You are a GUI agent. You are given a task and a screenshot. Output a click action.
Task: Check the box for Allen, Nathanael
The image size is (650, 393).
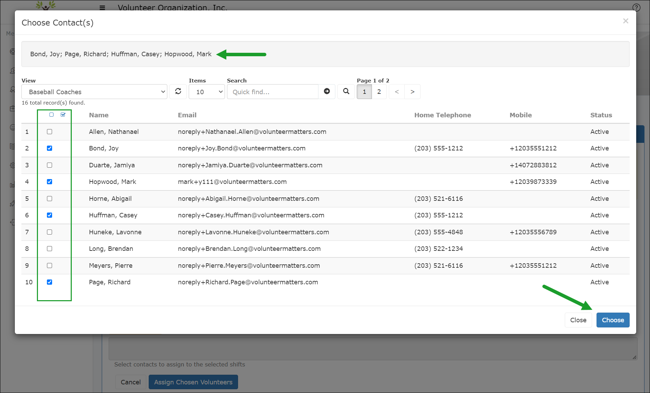click(x=50, y=132)
